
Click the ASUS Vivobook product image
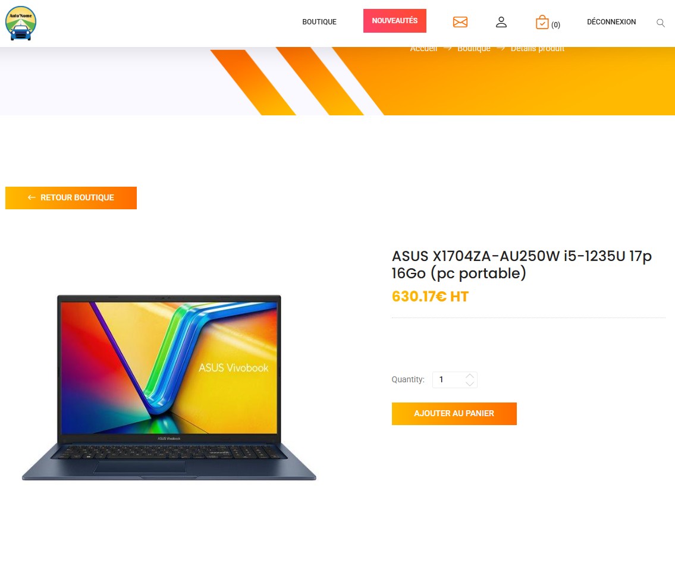click(x=169, y=388)
